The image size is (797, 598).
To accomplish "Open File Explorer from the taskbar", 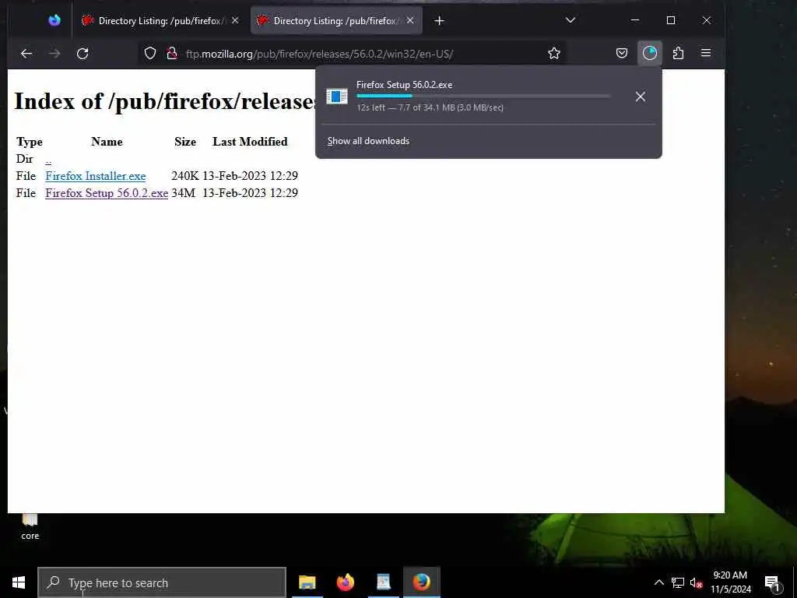I will pyautogui.click(x=307, y=582).
